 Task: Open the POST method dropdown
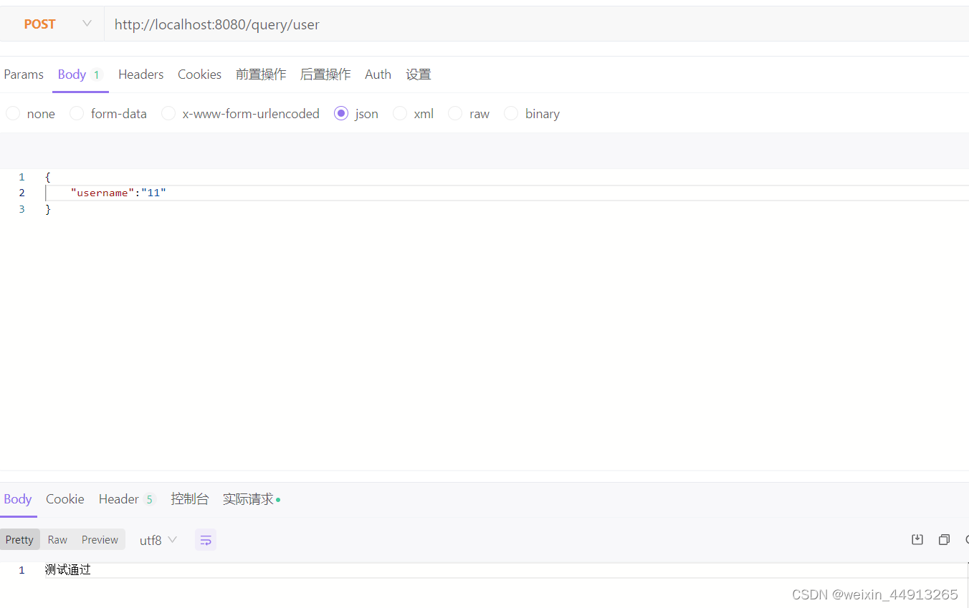pyautogui.click(x=39, y=24)
